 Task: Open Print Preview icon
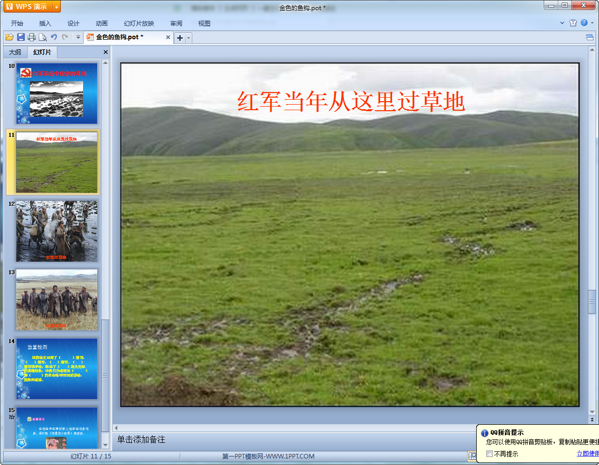pos(43,37)
